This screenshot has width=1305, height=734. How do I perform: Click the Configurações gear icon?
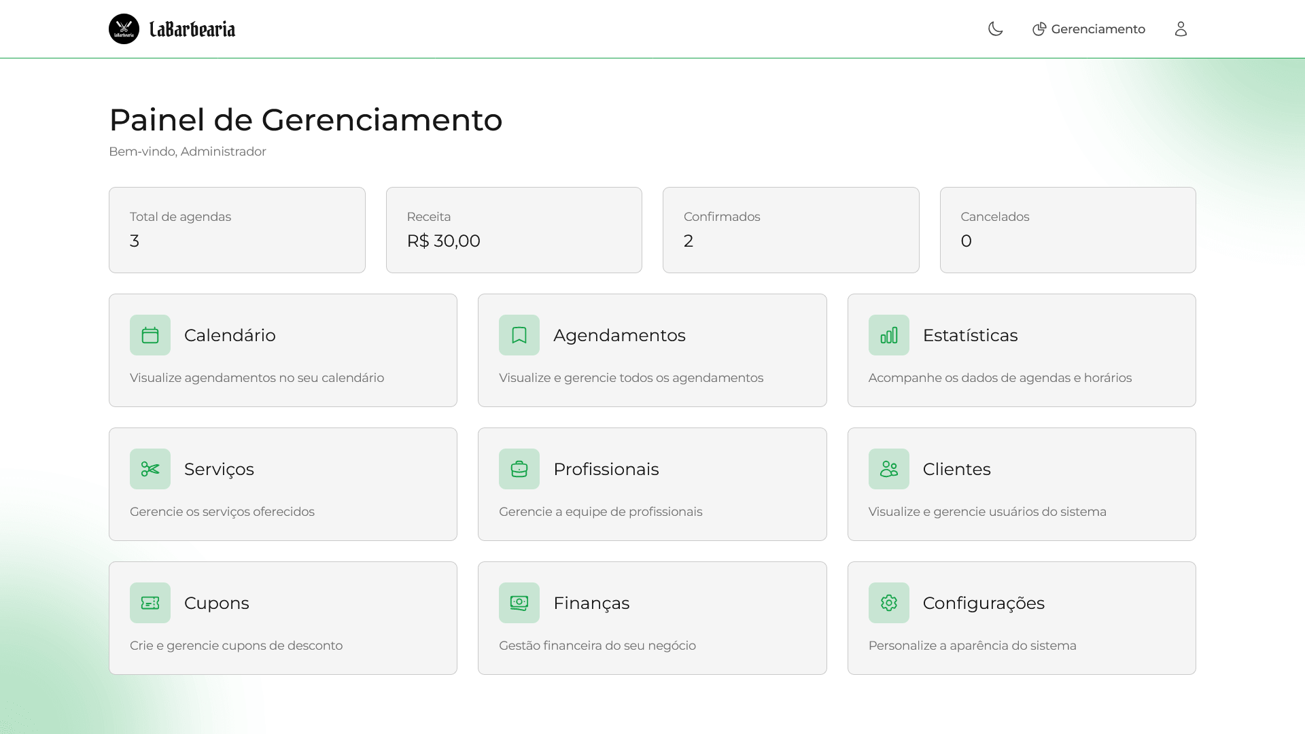click(889, 603)
